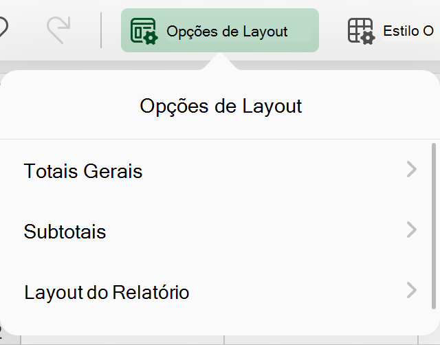Viewport: 440px width, 345px height.
Task: Click the Estilo toolbar label
Action: (x=408, y=31)
